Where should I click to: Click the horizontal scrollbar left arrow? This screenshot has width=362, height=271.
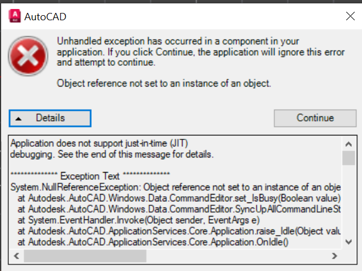click(x=16, y=256)
